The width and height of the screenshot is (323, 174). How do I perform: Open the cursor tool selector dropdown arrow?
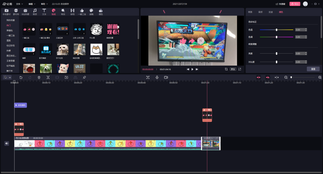tap(10, 77)
